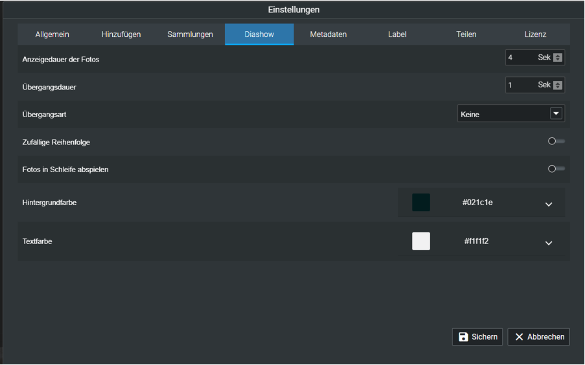Screen dimensions: 585x365
Task: Switch to the Allgemein tab
Action: click(52, 34)
